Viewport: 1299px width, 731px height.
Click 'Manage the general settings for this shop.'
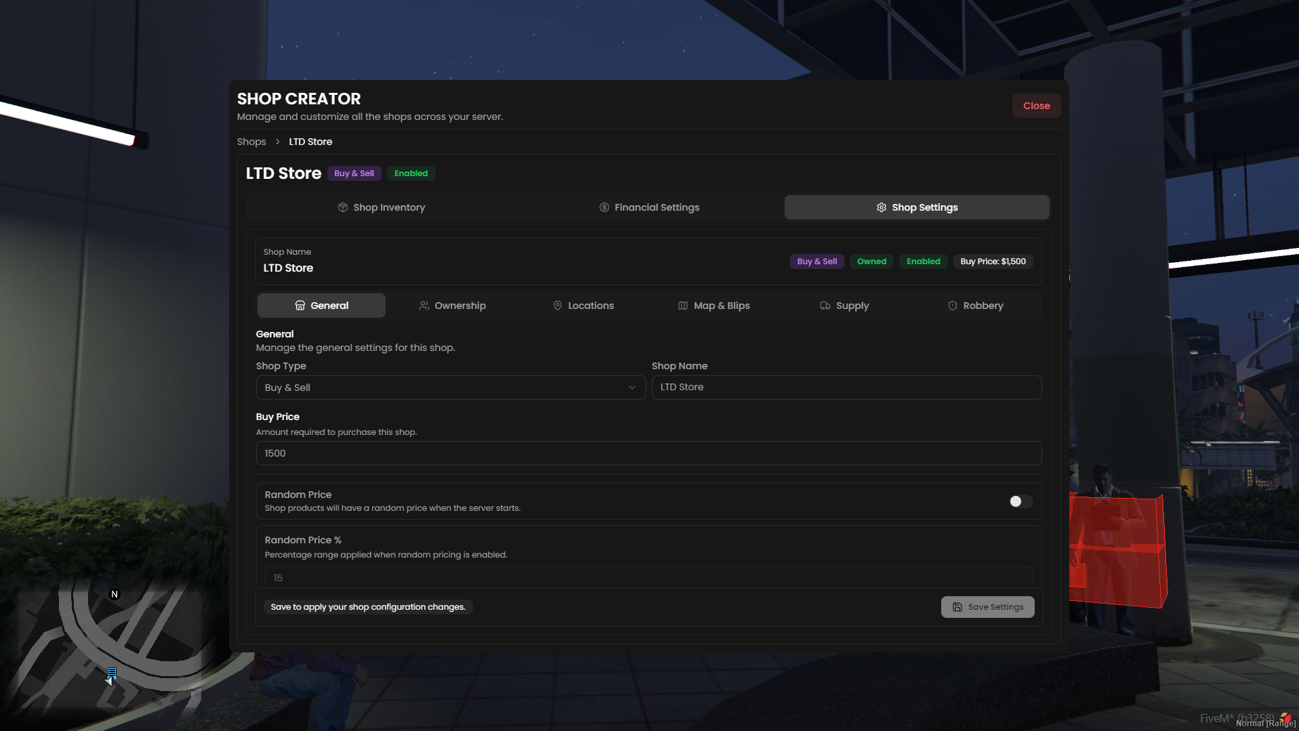pyautogui.click(x=355, y=348)
